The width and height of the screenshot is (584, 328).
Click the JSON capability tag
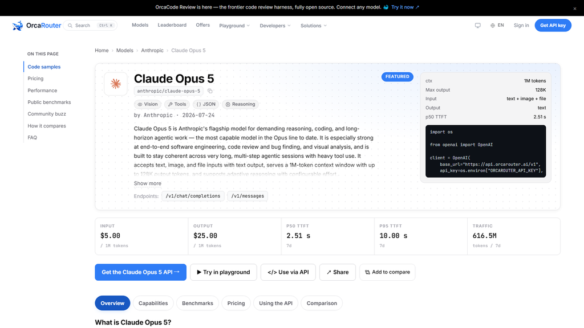point(206,104)
